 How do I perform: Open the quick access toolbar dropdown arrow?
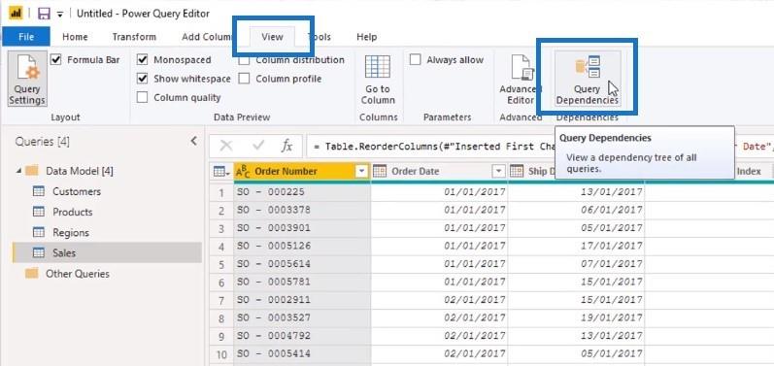coord(60,15)
